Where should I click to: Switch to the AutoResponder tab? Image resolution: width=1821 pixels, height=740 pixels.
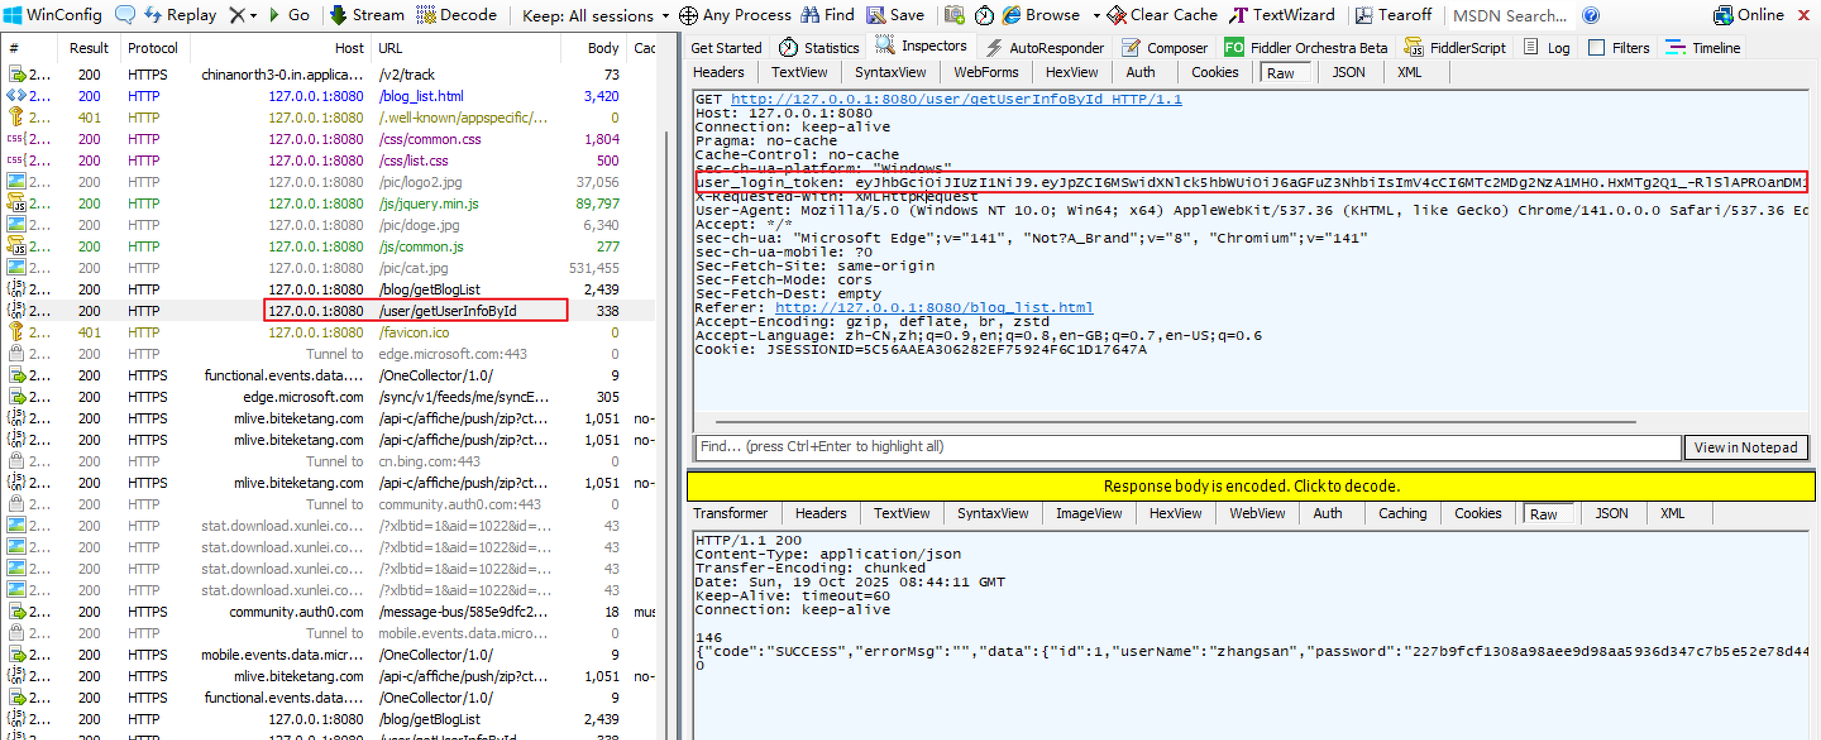[x=1045, y=48]
